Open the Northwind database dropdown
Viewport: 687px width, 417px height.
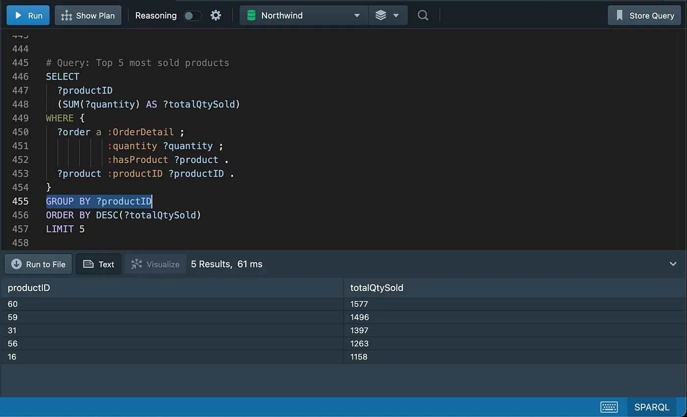(x=304, y=16)
